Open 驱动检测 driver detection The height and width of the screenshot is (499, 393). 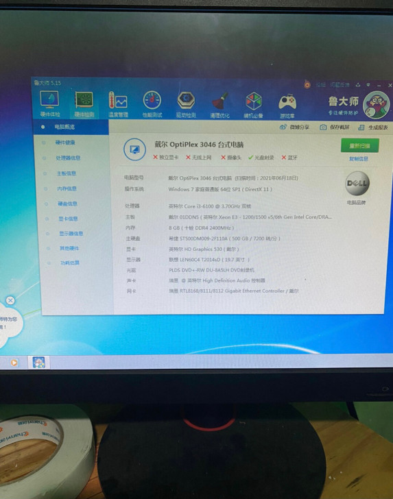pyautogui.click(x=186, y=105)
